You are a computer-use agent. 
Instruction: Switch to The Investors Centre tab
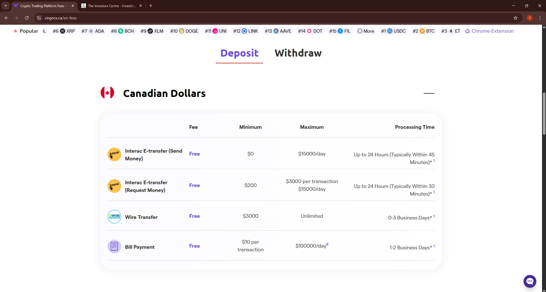click(x=111, y=6)
